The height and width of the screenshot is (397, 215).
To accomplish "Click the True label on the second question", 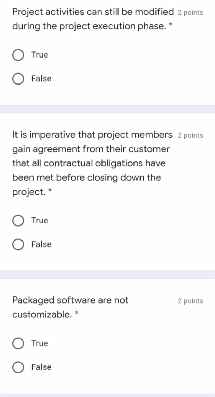I will coord(39,220).
